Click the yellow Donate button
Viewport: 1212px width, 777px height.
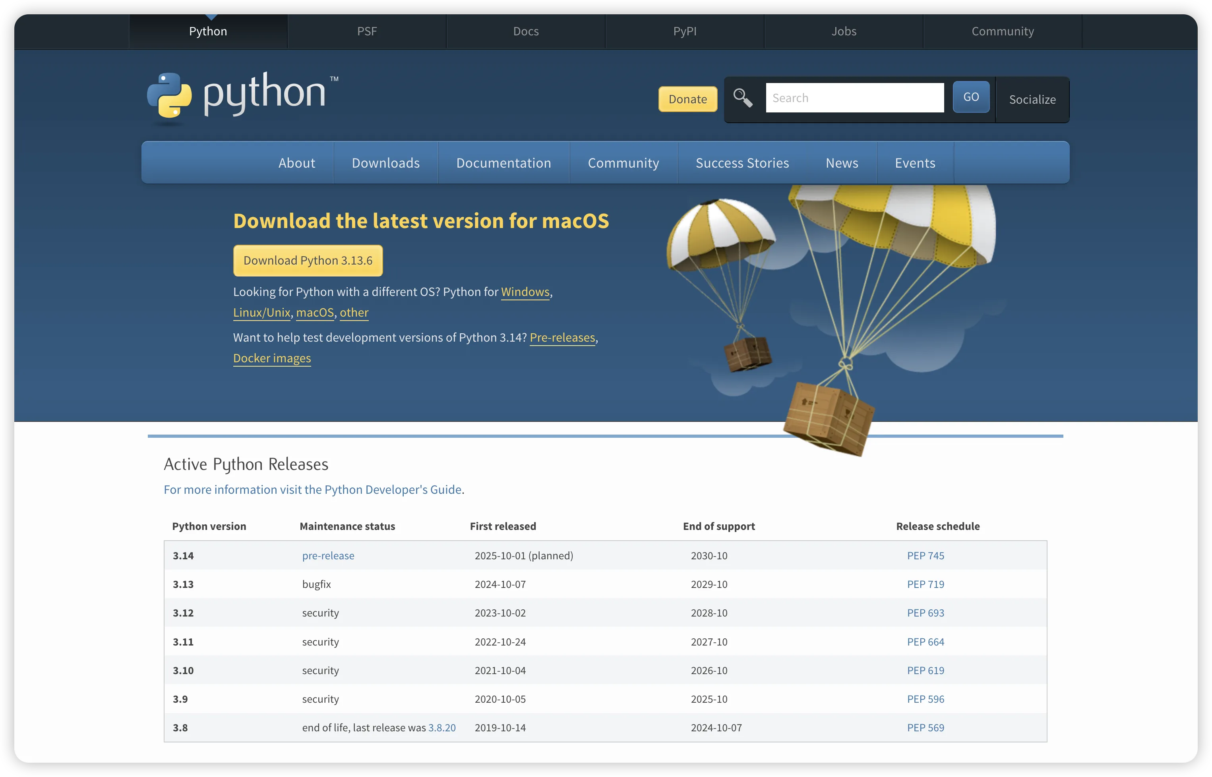pos(687,99)
